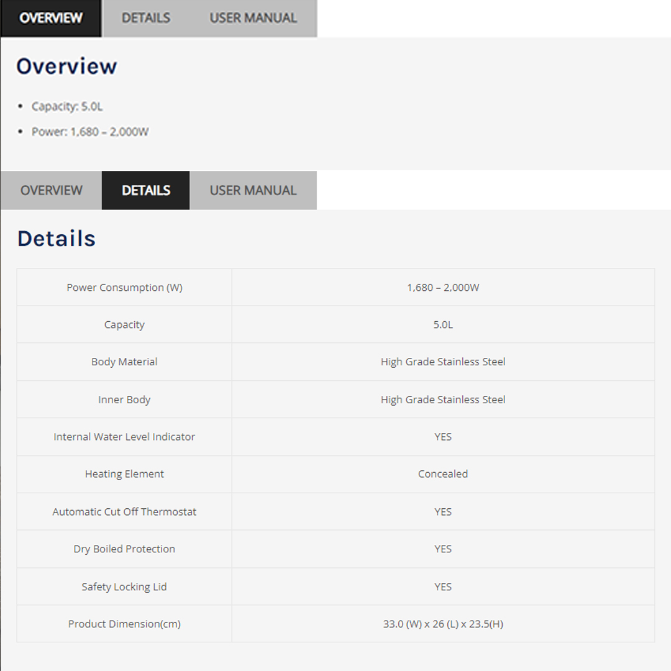Click the 'Body Material' row label
Screen dimensions: 671x671
pos(124,362)
